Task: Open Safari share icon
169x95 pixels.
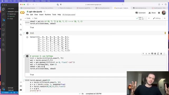Action: [x=159, y=4]
